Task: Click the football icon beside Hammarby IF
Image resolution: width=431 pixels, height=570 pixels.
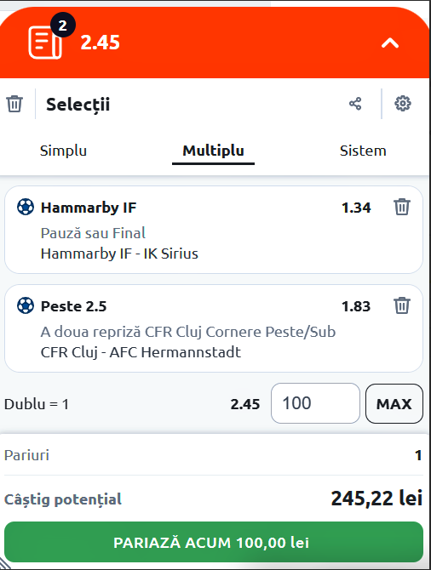Action: point(26,207)
